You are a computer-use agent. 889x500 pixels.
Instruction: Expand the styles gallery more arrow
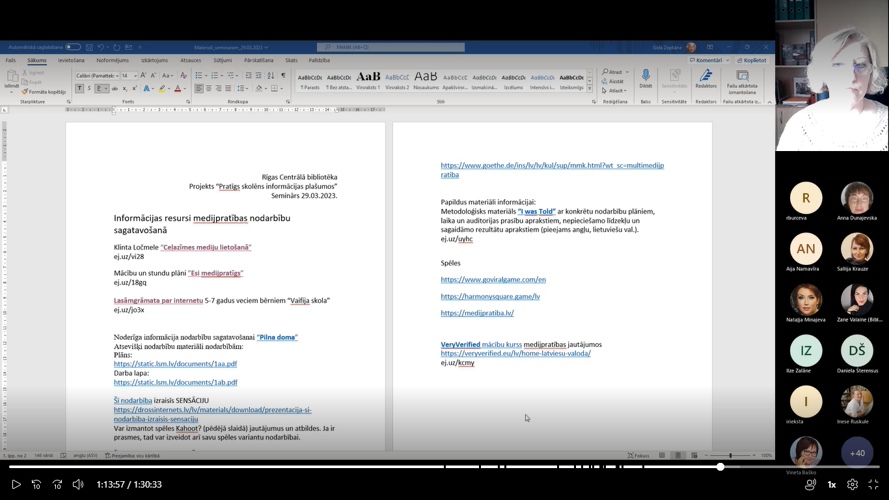point(590,89)
